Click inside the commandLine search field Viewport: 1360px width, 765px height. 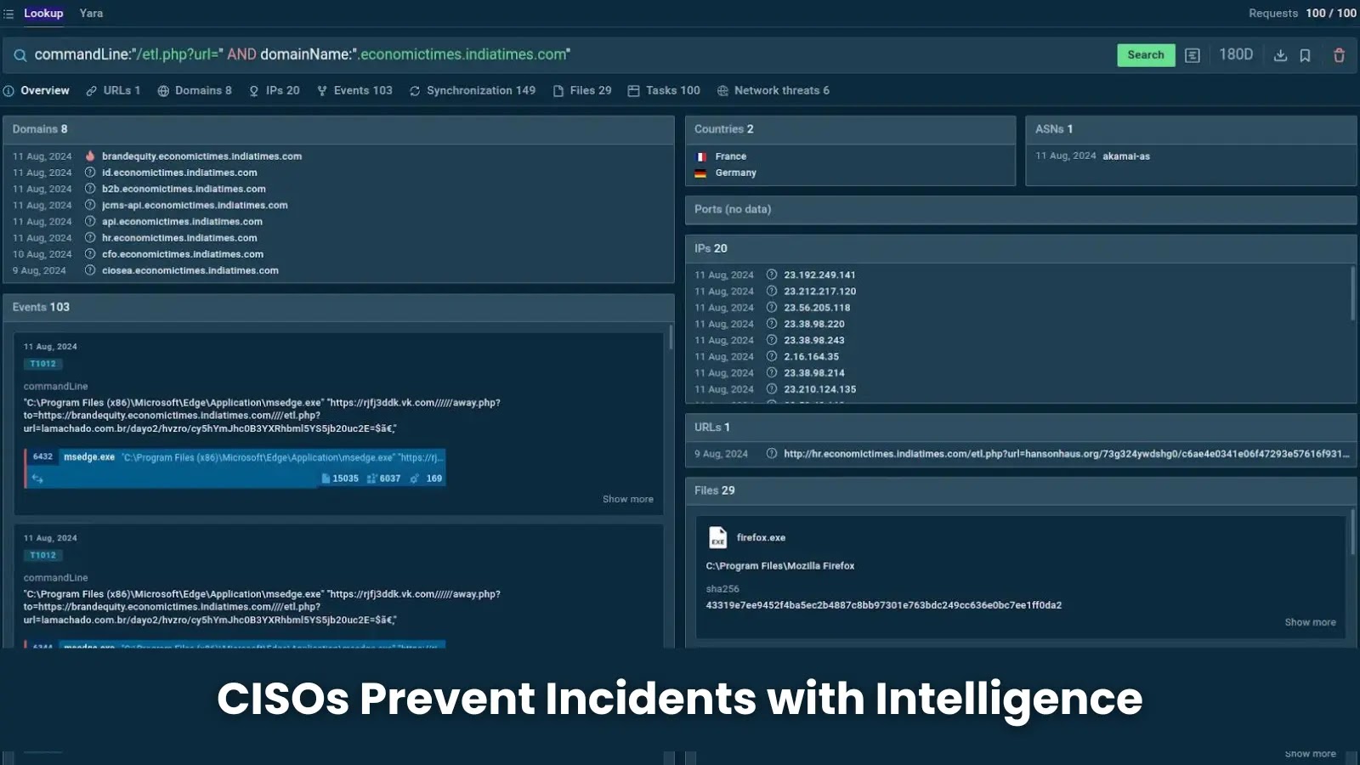click(340, 54)
